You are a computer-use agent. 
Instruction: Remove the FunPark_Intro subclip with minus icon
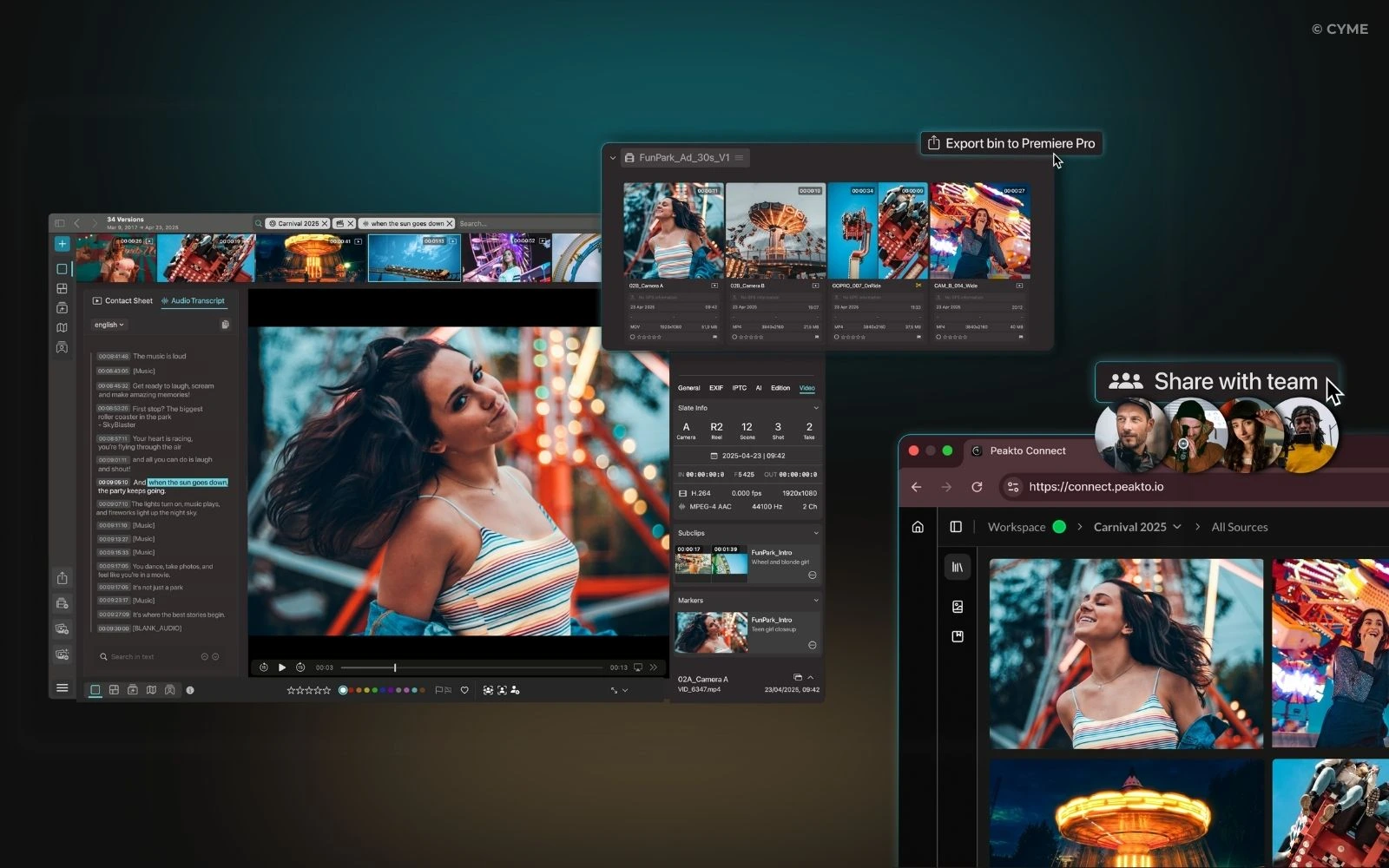pos(812,575)
